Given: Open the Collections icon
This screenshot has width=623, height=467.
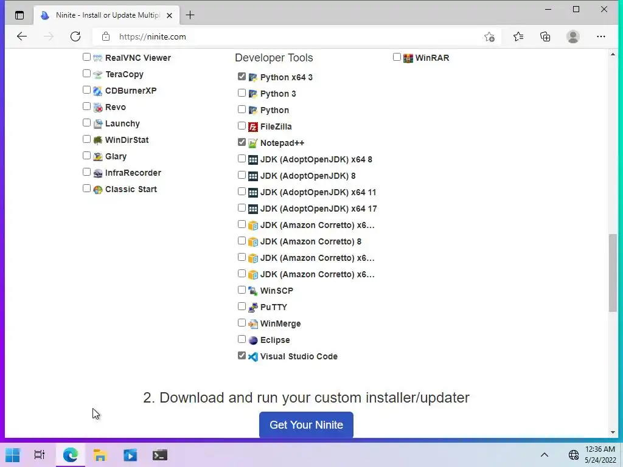Looking at the screenshot, I should (545, 36).
